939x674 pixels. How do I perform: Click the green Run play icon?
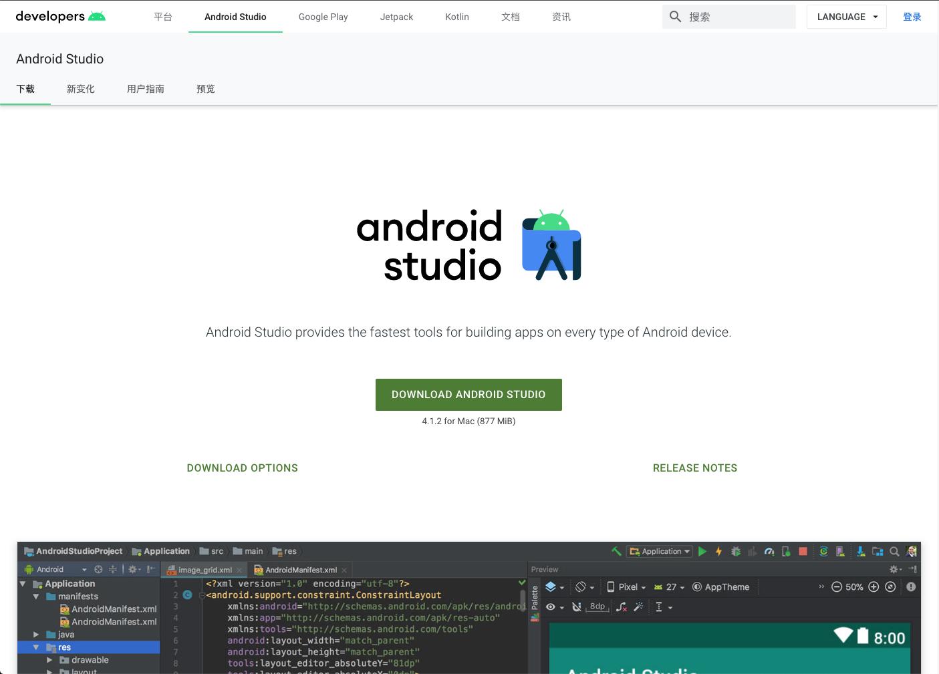[702, 551]
